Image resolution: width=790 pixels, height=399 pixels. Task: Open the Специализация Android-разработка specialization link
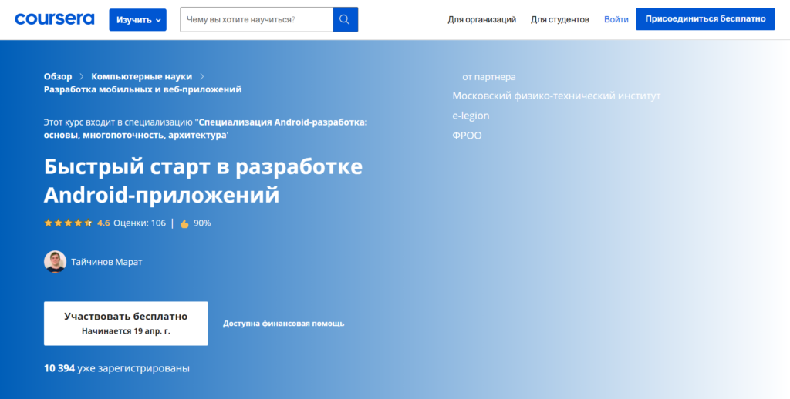(x=282, y=122)
